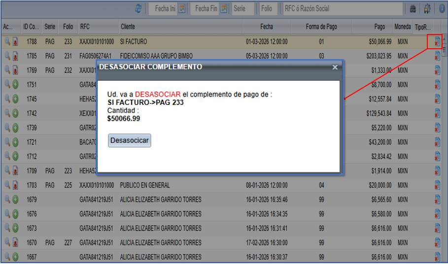Click disassociate document icon in first row
This screenshot has height=264, width=448.
point(437,42)
